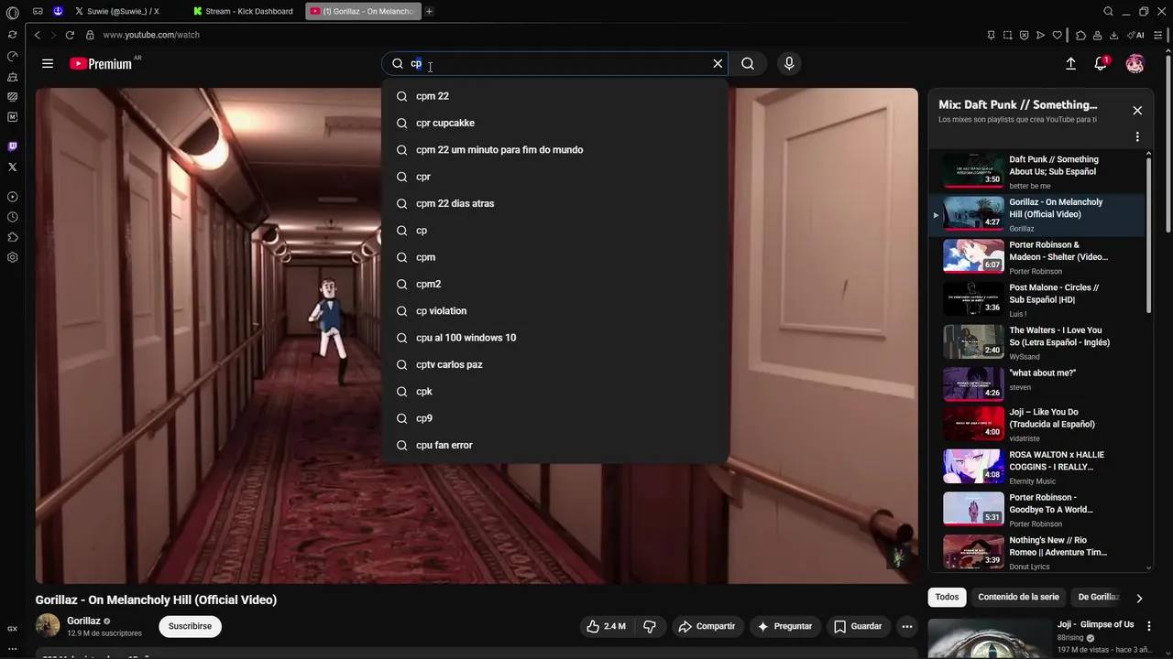
Task: Choose suggestion 'cpu al 100 windows 10'
Action: click(555, 338)
